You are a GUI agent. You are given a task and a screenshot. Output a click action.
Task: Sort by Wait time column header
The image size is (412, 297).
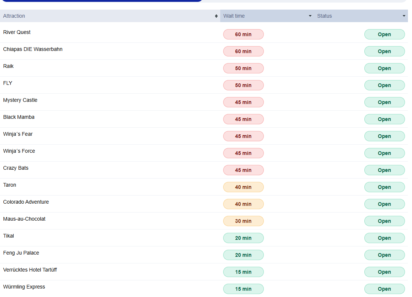(x=267, y=16)
